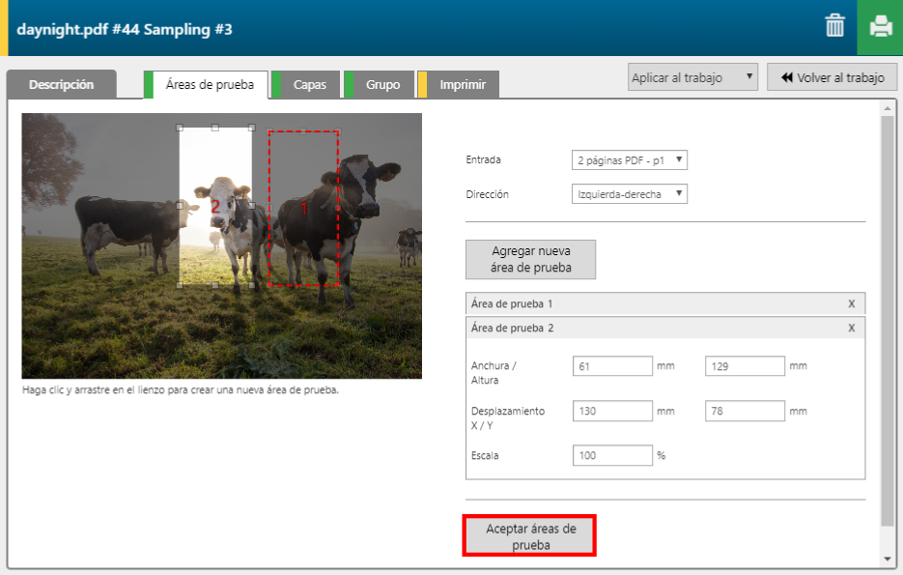
Task: Click the Desplazamiento X input field
Action: pyautogui.click(x=612, y=411)
